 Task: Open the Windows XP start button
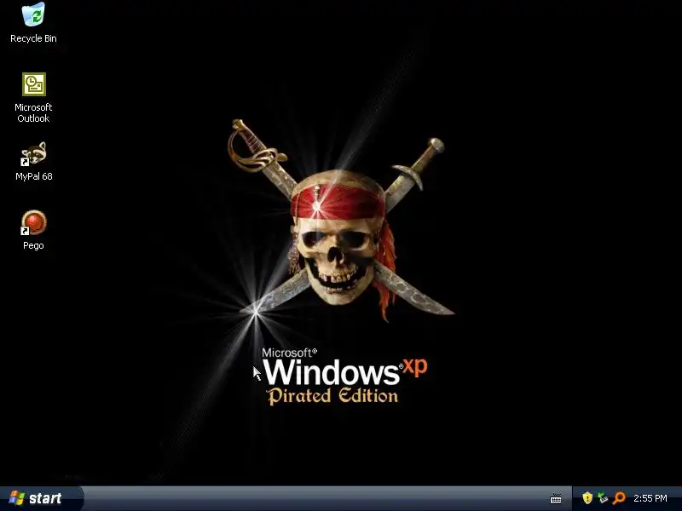click(40, 498)
